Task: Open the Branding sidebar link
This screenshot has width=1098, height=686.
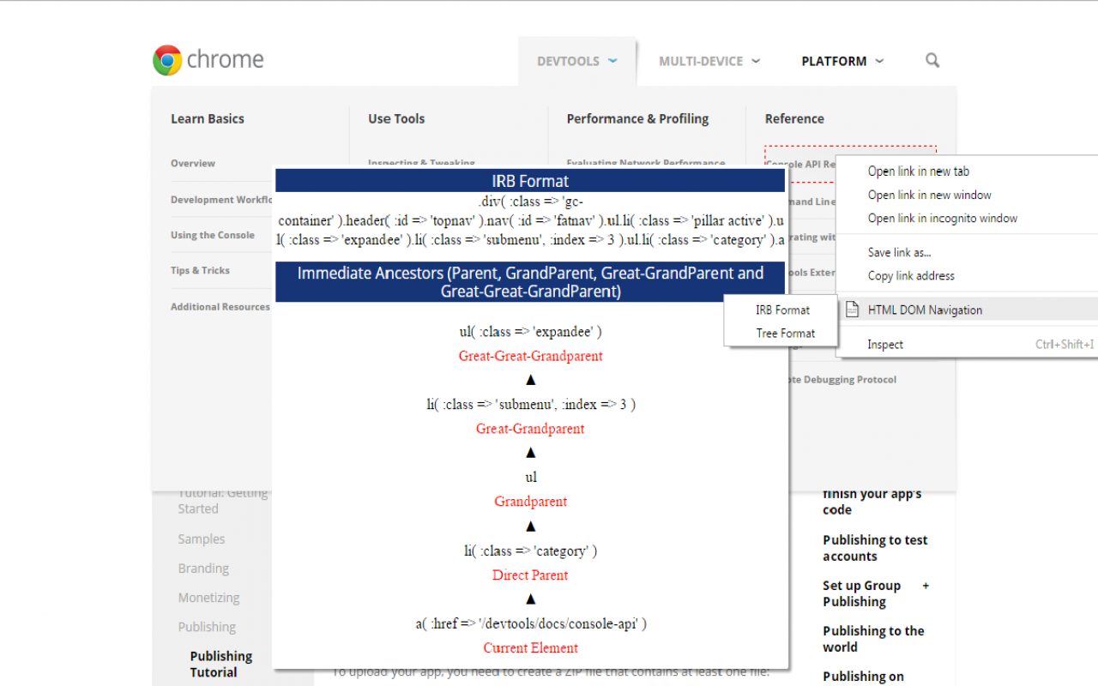Action: pyautogui.click(x=203, y=569)
